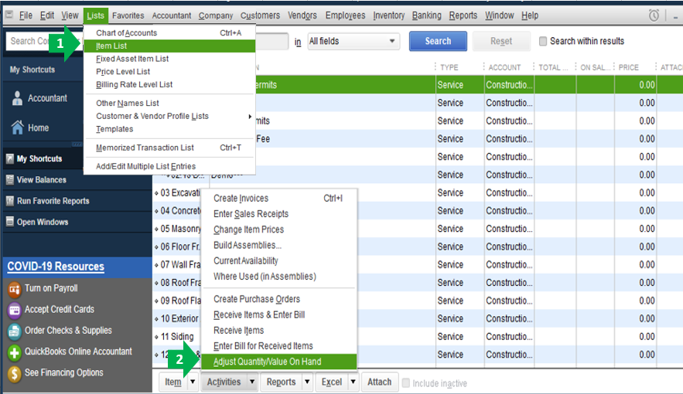
Task: Click the Accountant person icon in sidebar
Action: click(x=17, y=98)
